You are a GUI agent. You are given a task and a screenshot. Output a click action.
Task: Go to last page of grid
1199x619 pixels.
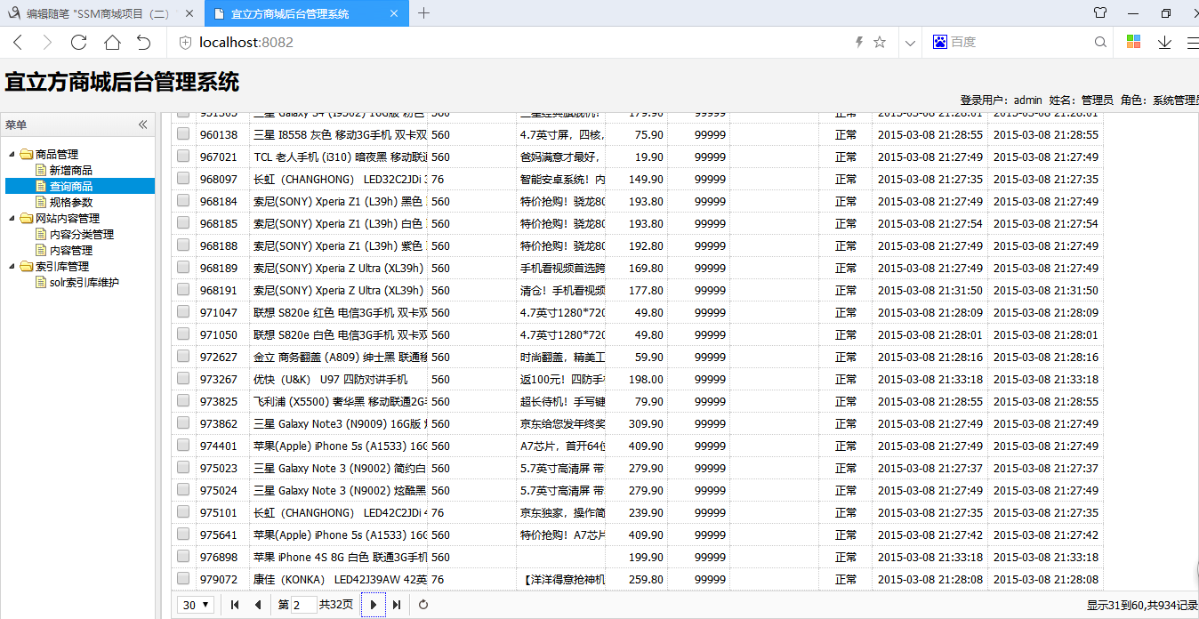[397, 605]
